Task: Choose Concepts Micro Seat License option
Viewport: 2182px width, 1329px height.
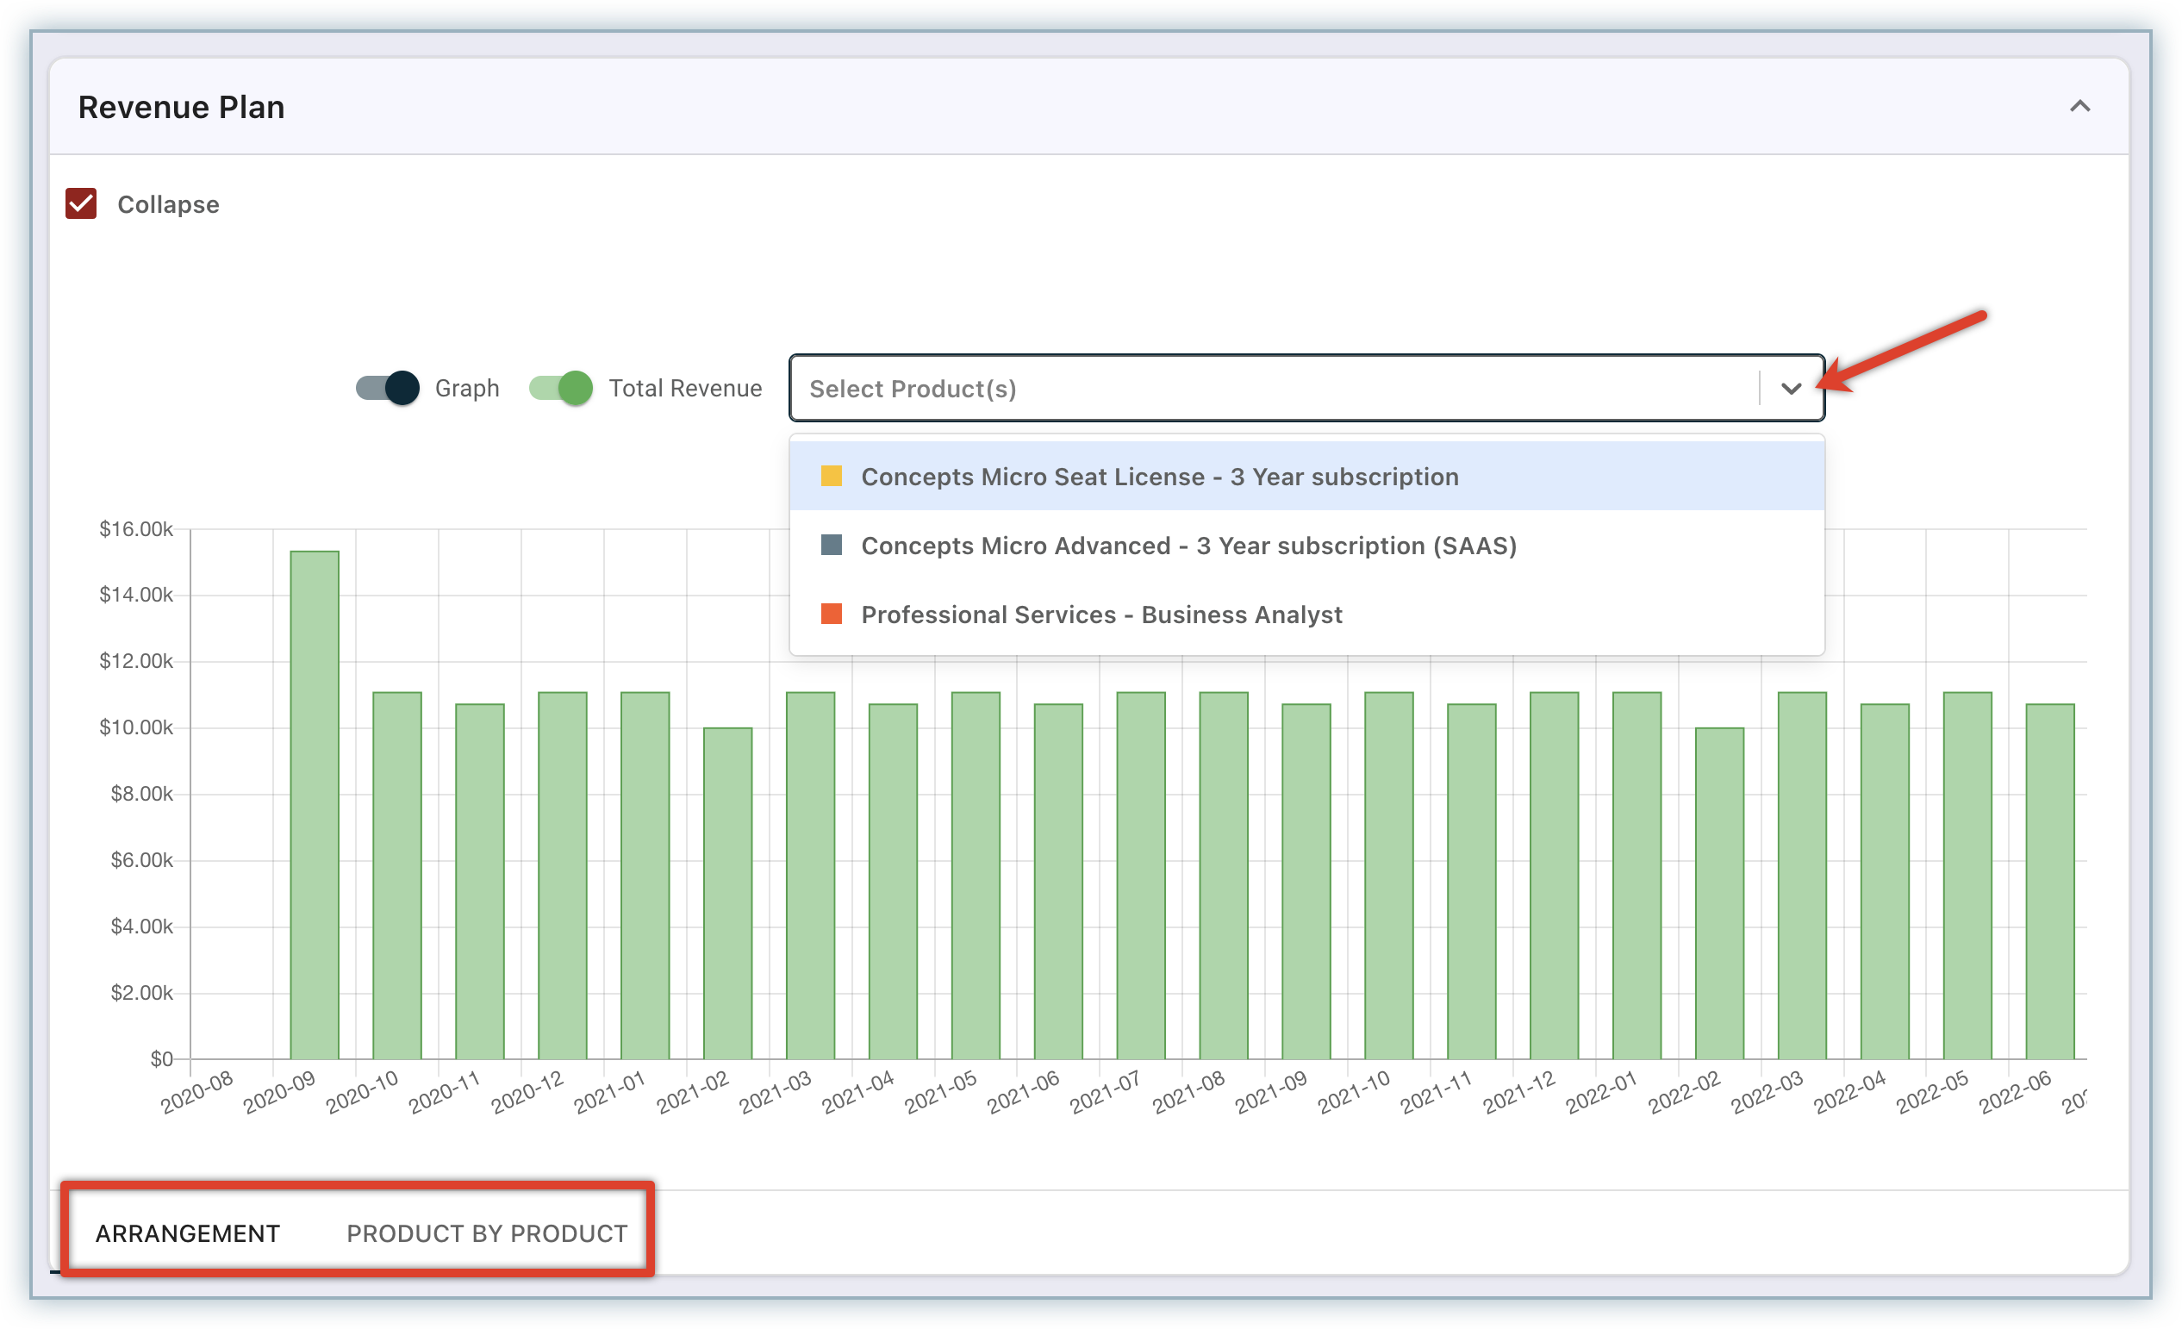Action: 1159,477
